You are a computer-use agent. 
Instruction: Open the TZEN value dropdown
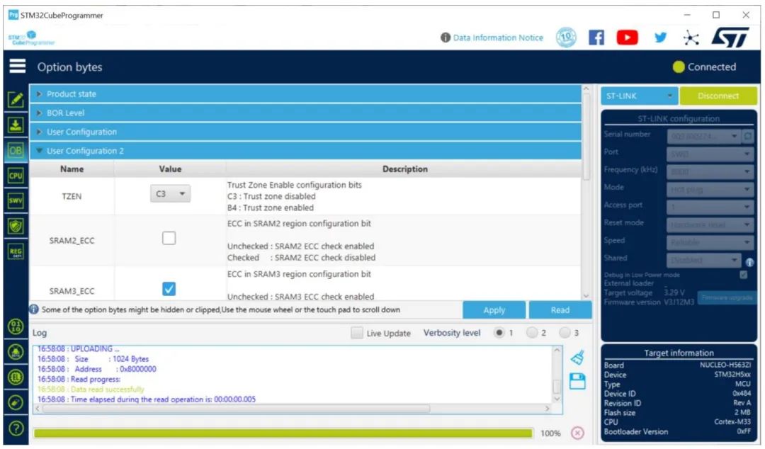170,194
